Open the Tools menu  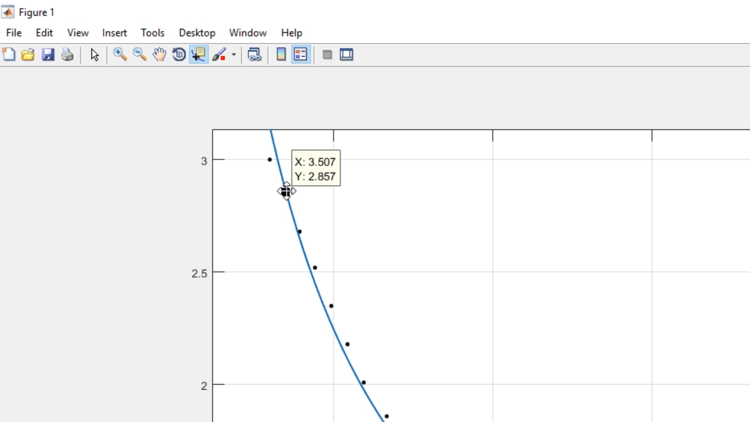tap(152, 33)
